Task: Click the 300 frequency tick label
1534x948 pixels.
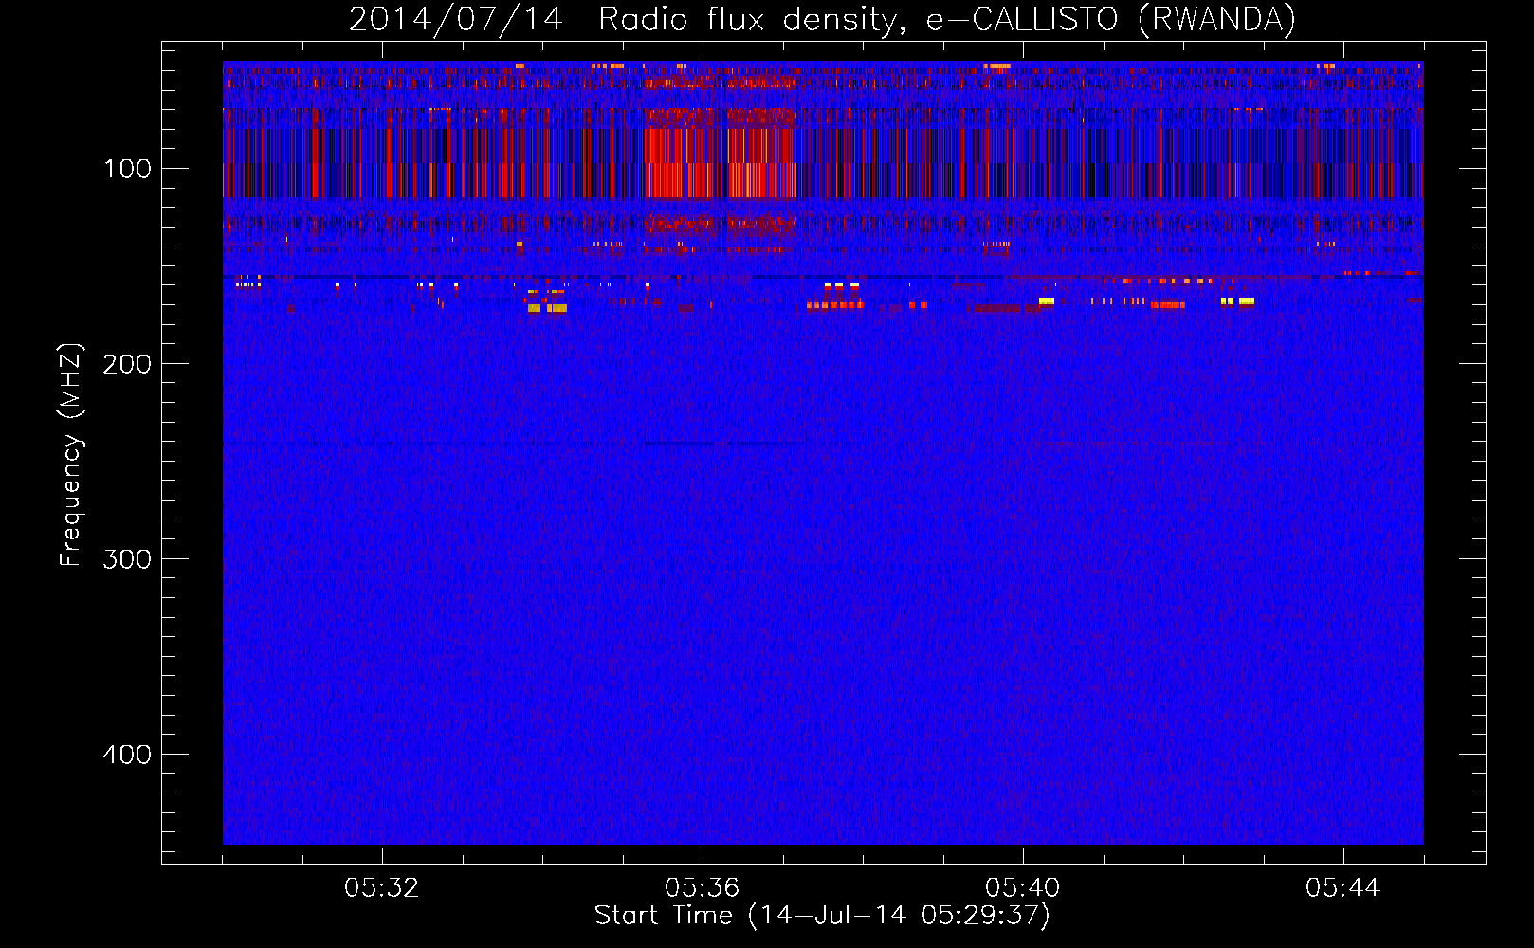Action: (x=127, y=559)
